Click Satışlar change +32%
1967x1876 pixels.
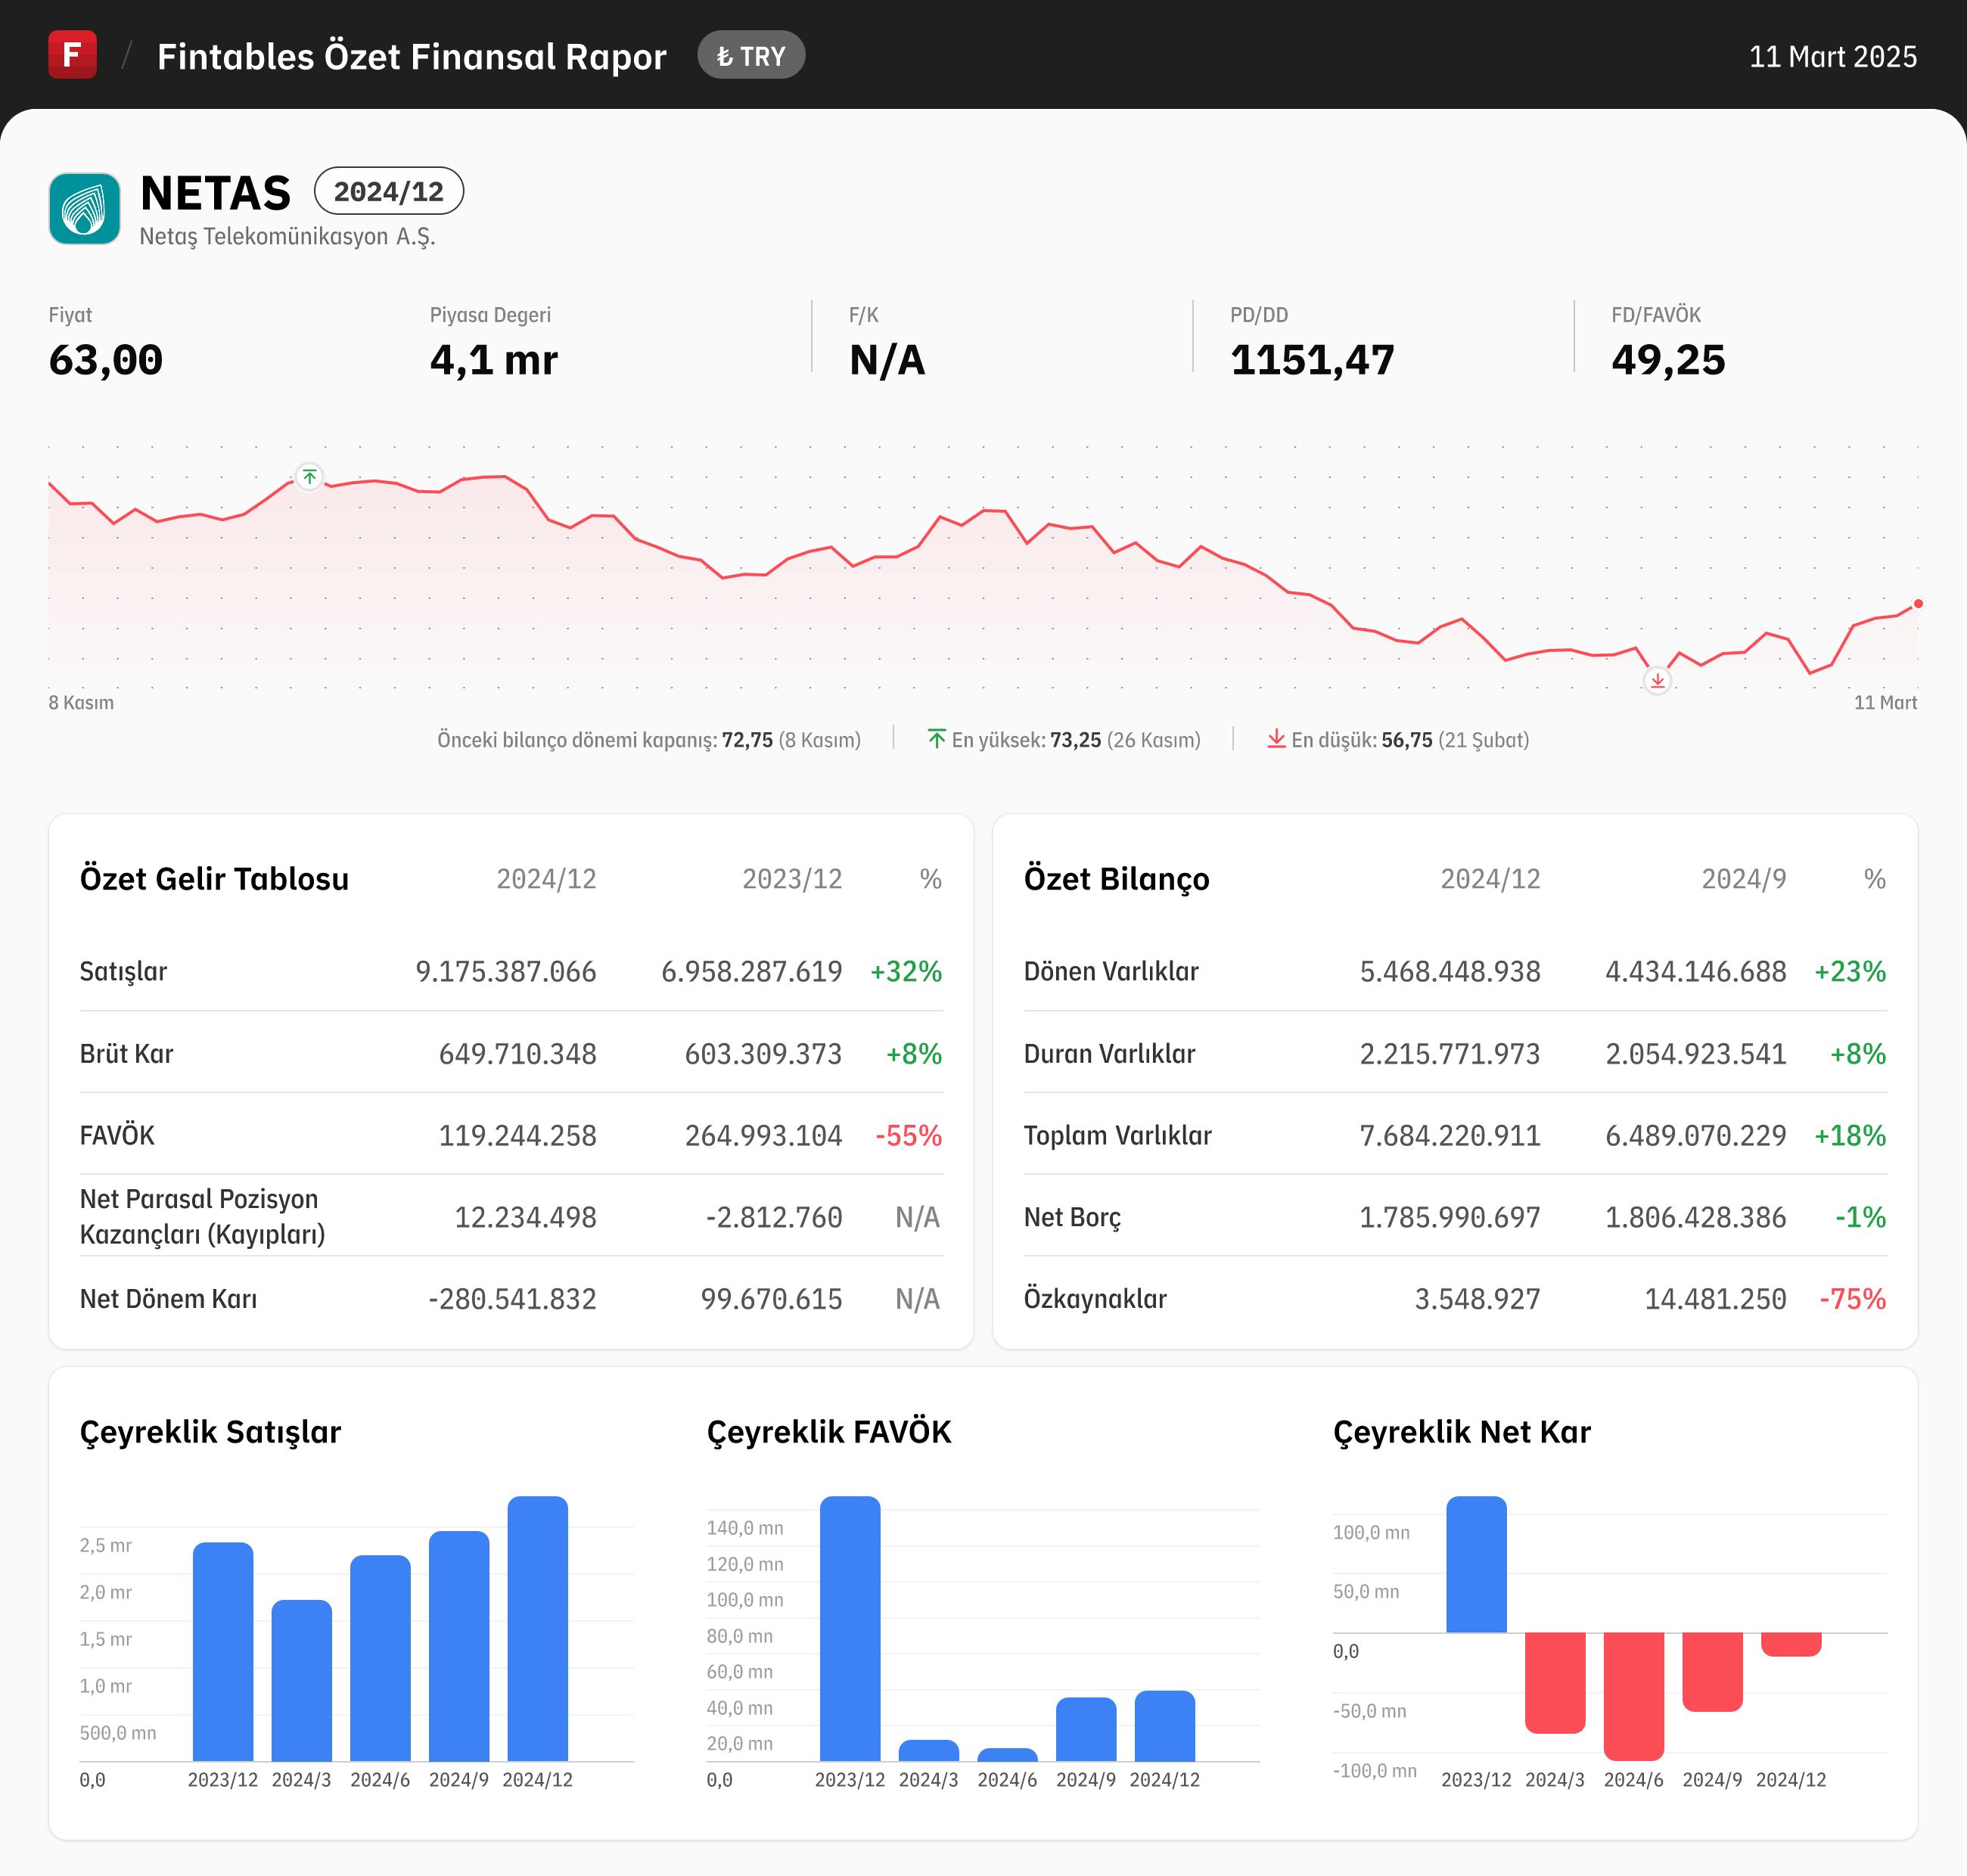pos(906,972)
